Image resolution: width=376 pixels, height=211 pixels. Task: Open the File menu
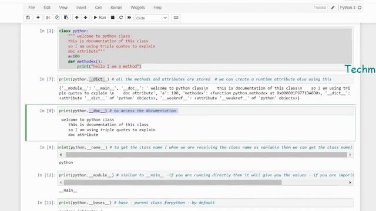[31, 8]
